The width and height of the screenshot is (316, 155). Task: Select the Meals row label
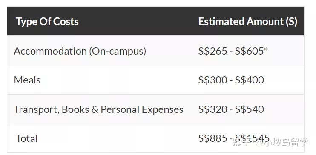27,80
